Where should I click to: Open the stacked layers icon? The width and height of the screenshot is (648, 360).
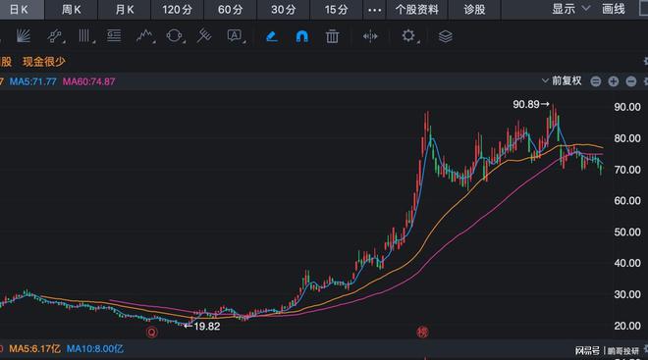[x=445, y=36]
